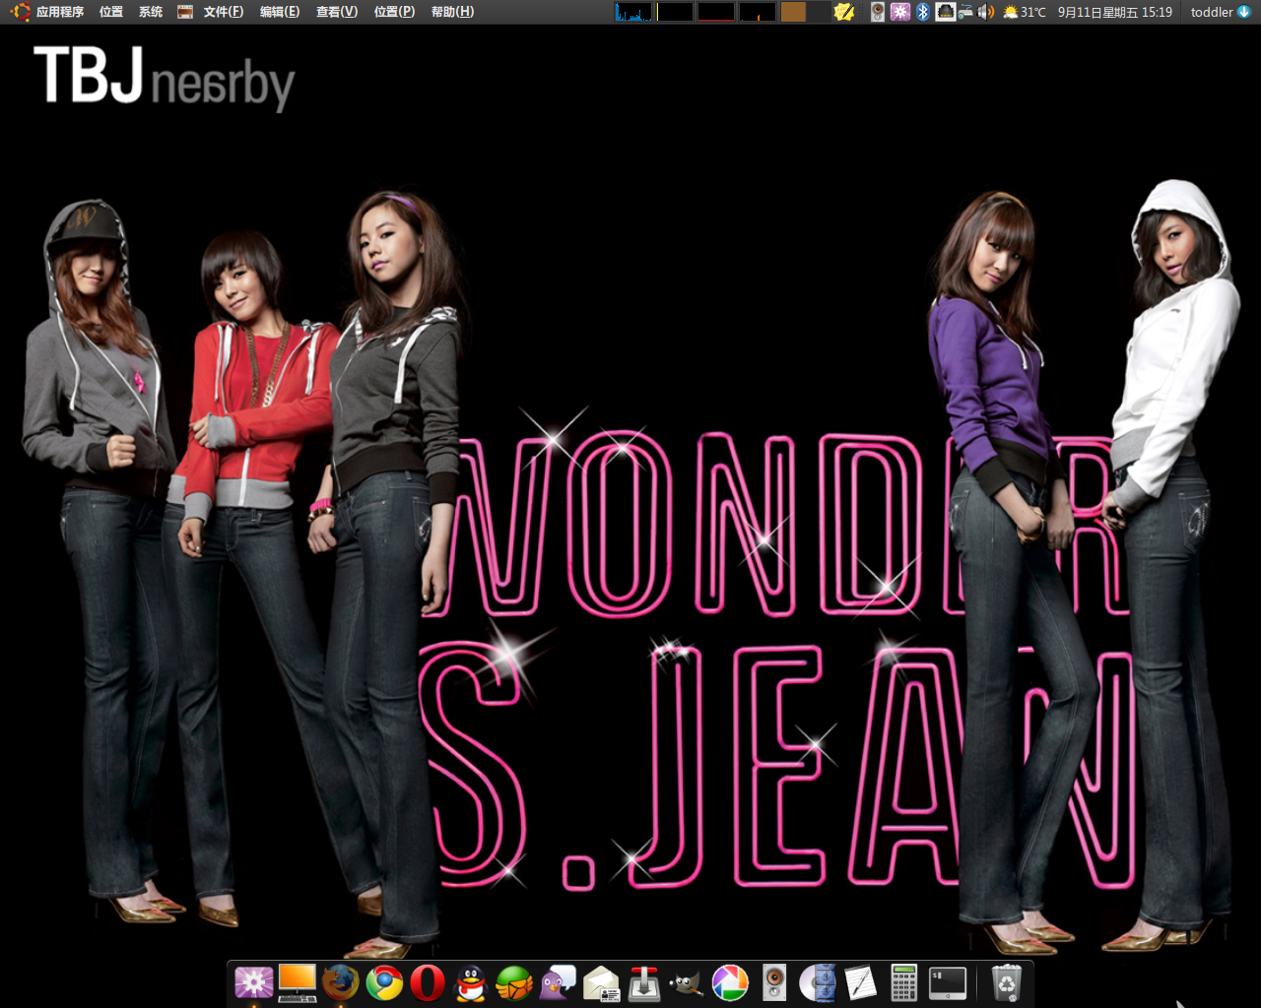This screenshot has height=1008, width=1261.
Task: Open the download manager stamp icon
Action: (x=644, y=982)
